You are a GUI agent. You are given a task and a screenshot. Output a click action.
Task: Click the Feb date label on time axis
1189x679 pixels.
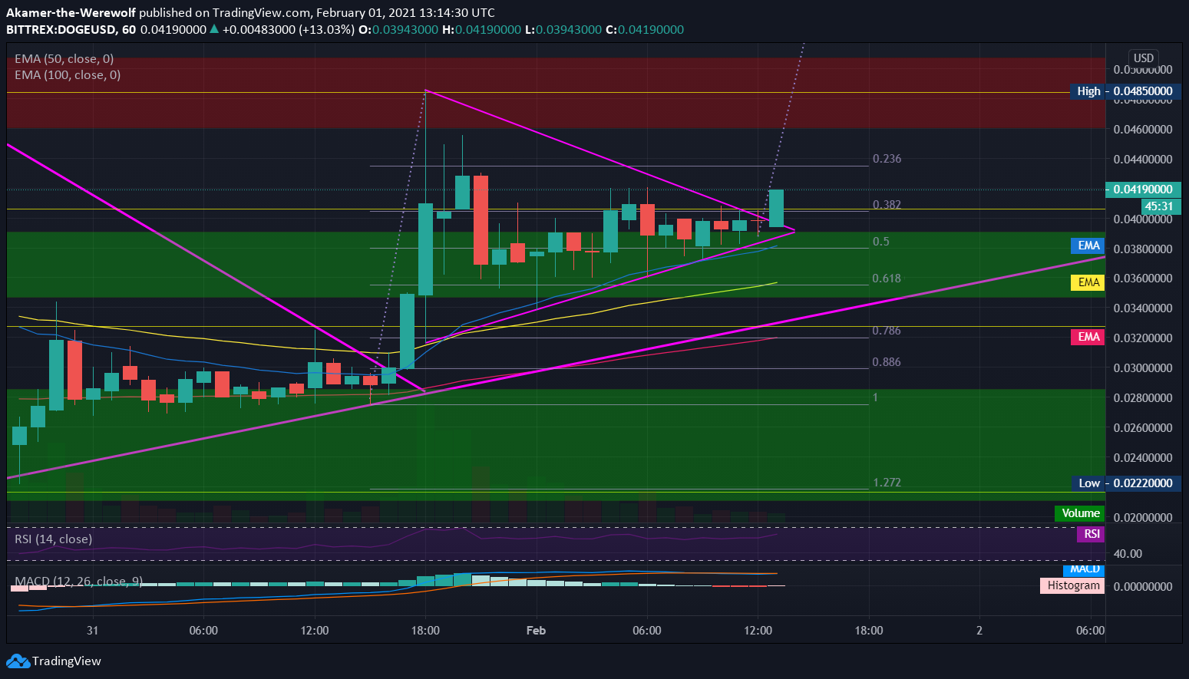536,631
